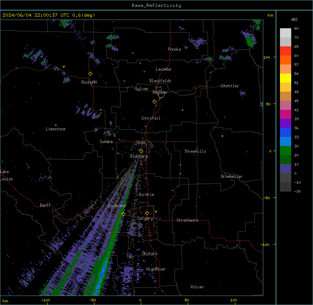313x305 pixels.
Task: Click the Banff label
Action: point(45,205)
